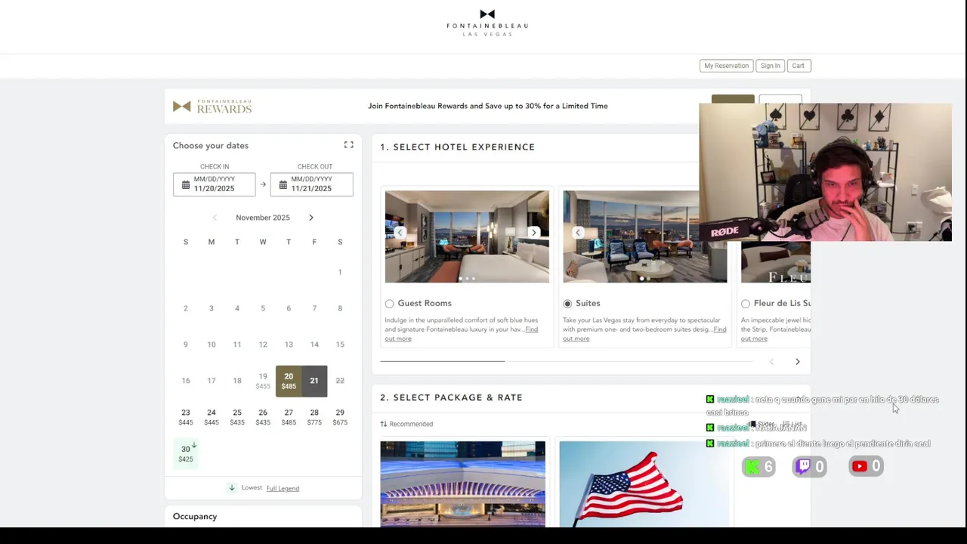
Task: Click the hotel exterior package image
Action: coord(462,484)
